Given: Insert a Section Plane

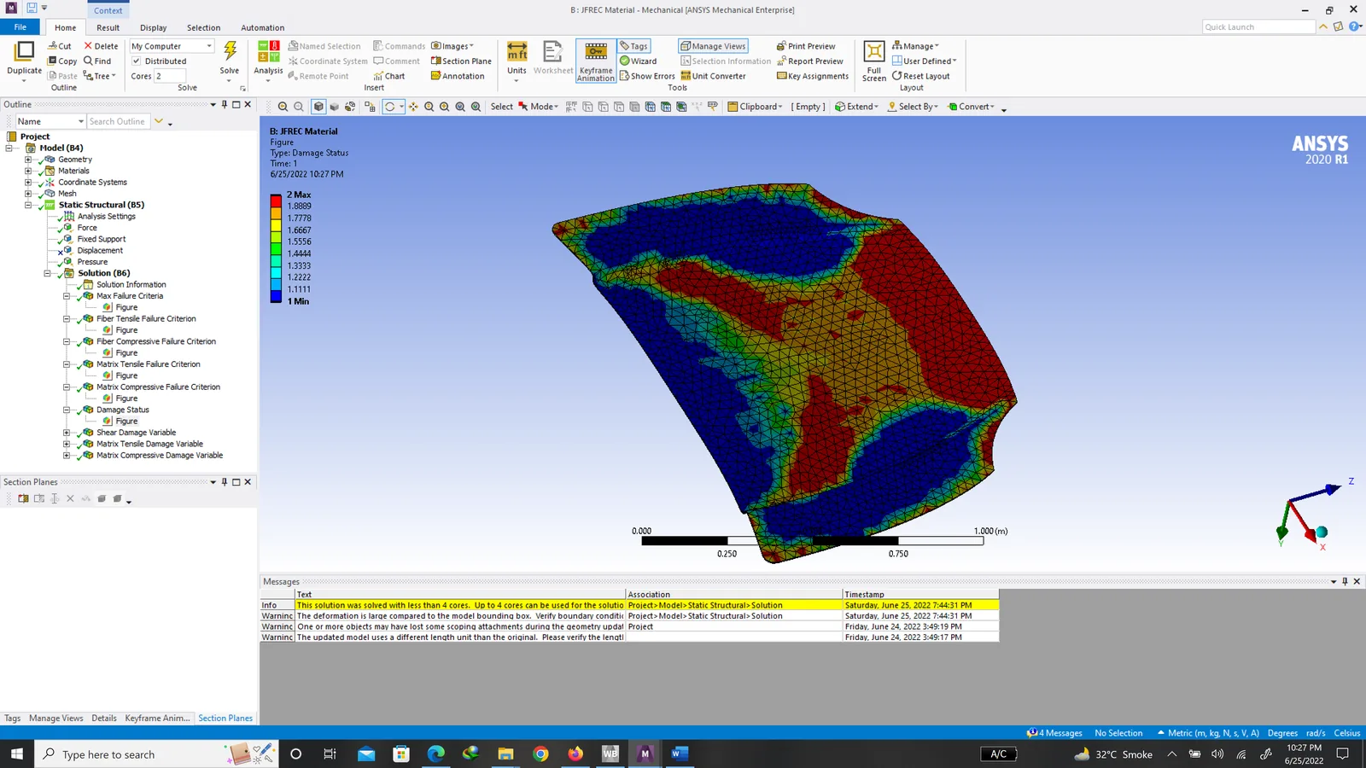Looking at the screenshot, I should tap(461, 61).
